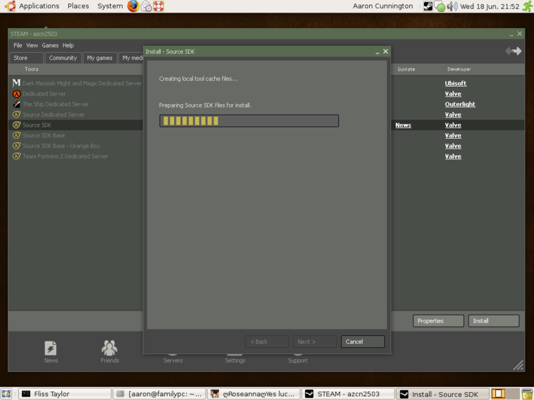Select the Source Dedicated Server row
Viewport: 534px width, 400px height.
53,115
